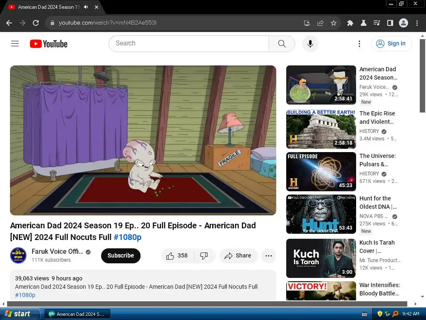Open more actions ellipsis under video
Screen dimensions: 426x320
(269, 255)
